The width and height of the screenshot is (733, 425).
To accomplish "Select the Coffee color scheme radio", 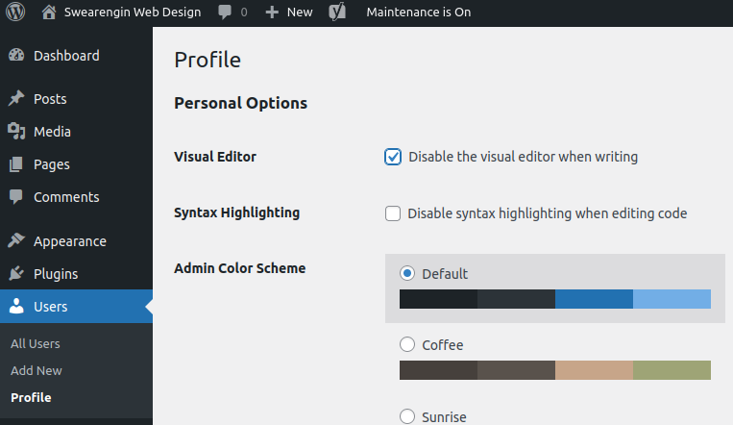I will click(x=407, y=344).
